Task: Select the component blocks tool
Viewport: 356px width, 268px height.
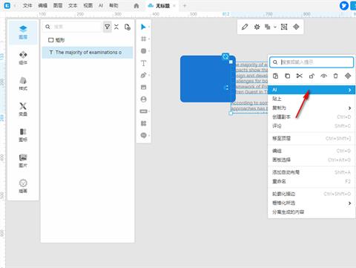Action: (x=143, y=123)
